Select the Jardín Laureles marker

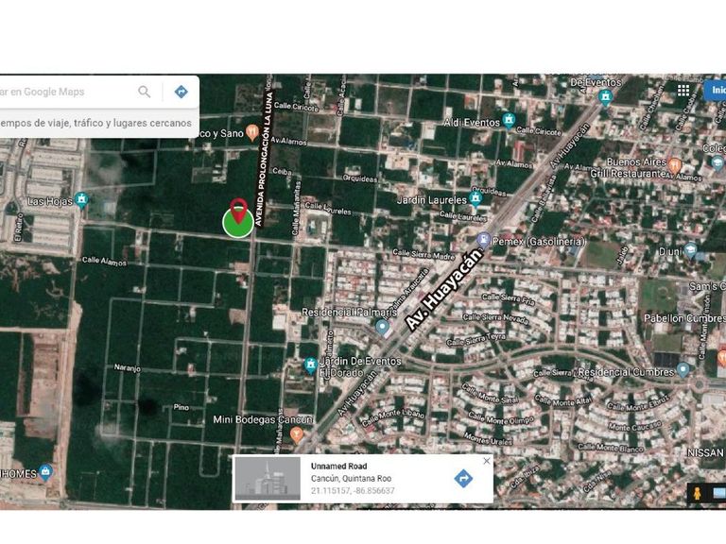click(475, 198)
